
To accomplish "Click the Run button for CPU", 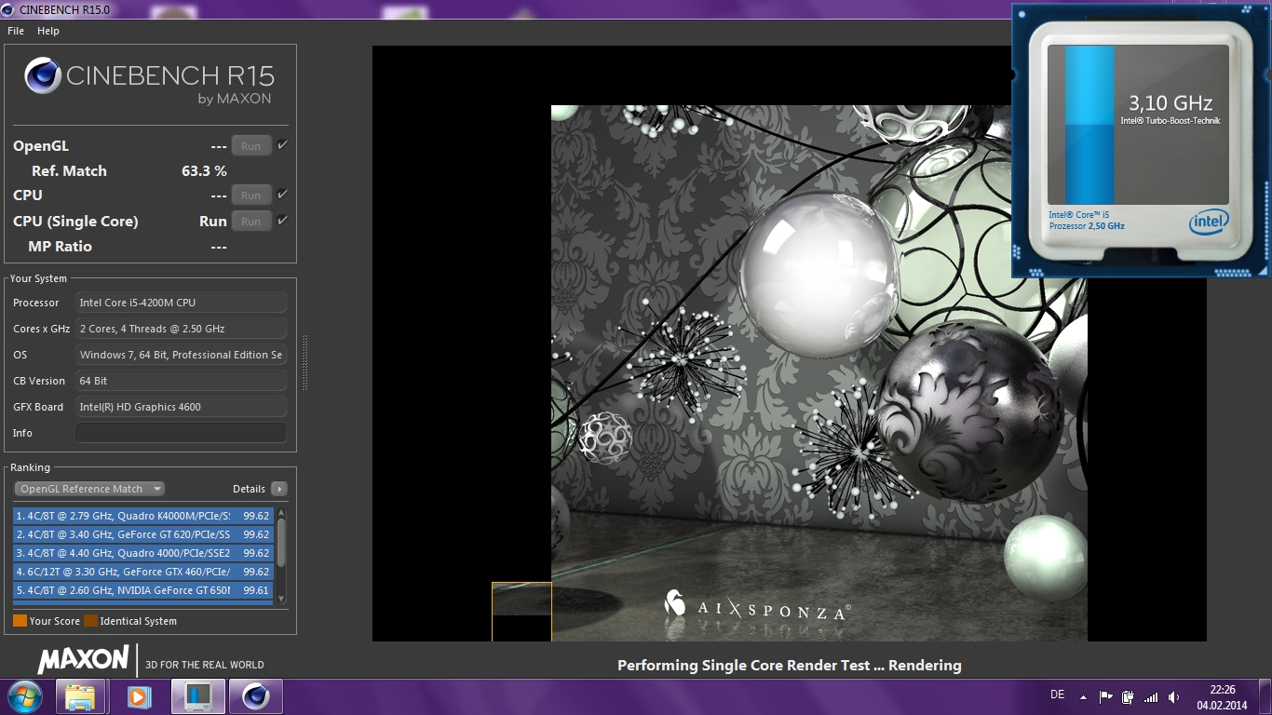I will tap(251, 196).
